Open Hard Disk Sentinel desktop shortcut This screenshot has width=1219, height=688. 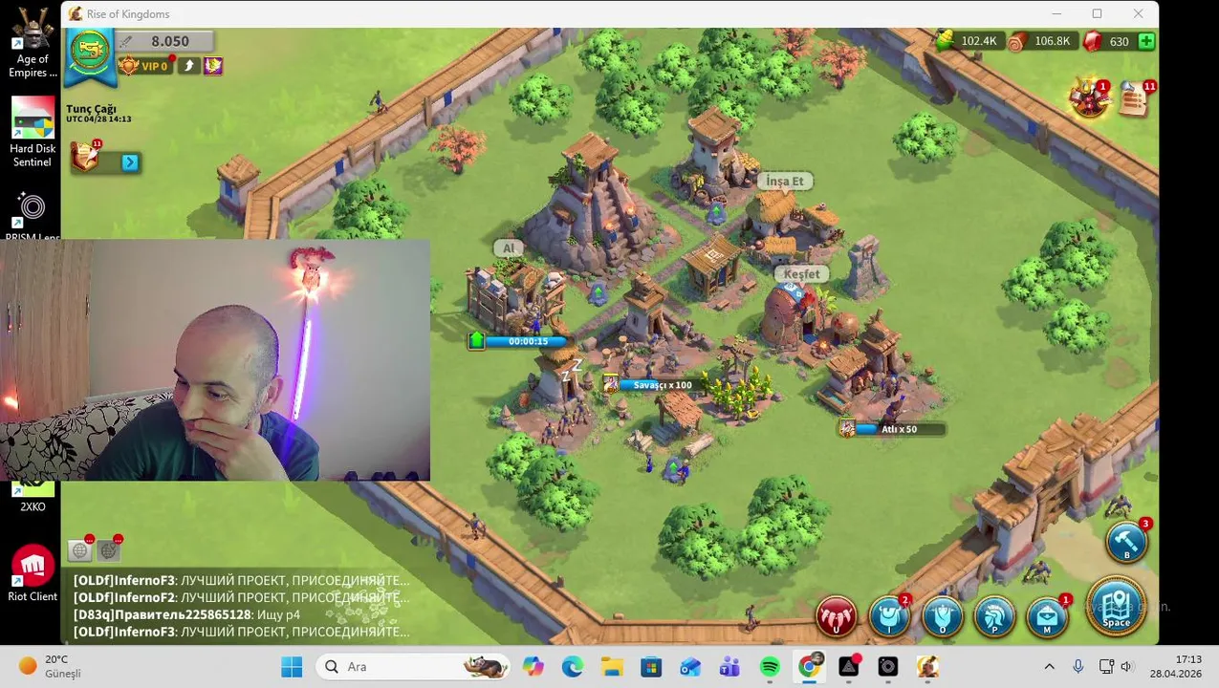(33, 132)
